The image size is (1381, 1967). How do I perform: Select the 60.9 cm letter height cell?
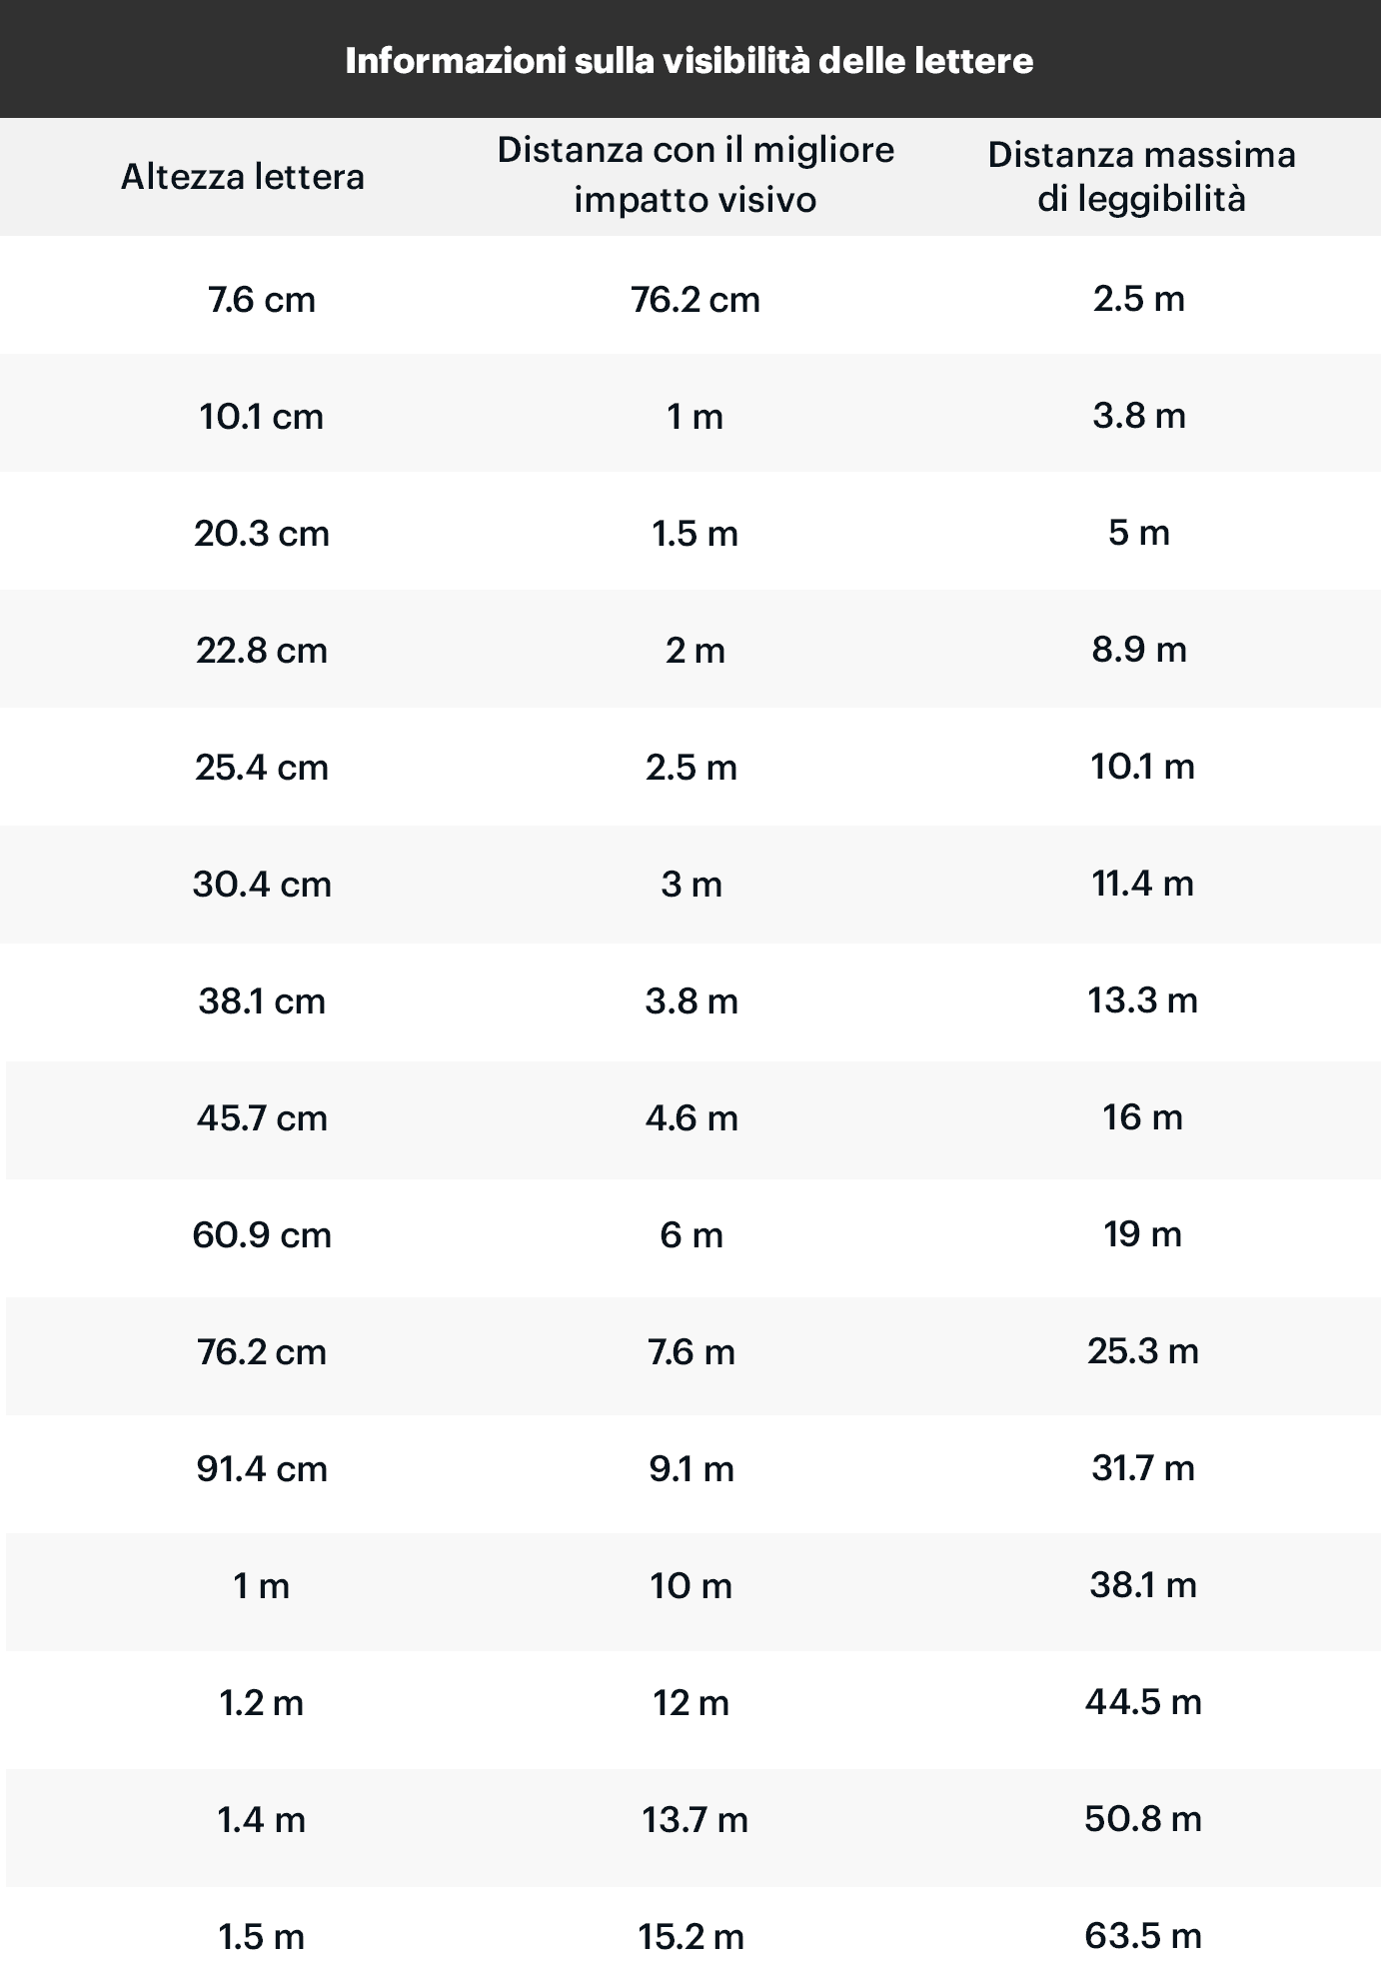(262, 1234)
